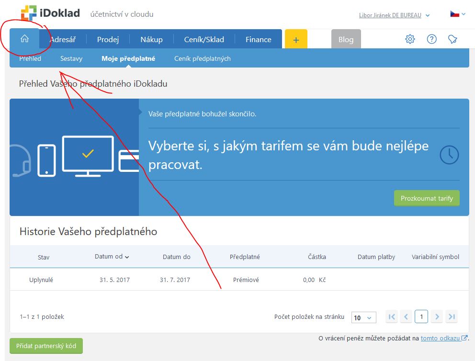The width and height of the screenshot is (475, 361).
Task: Open the settings gear icon
Action: click(410, 39)
